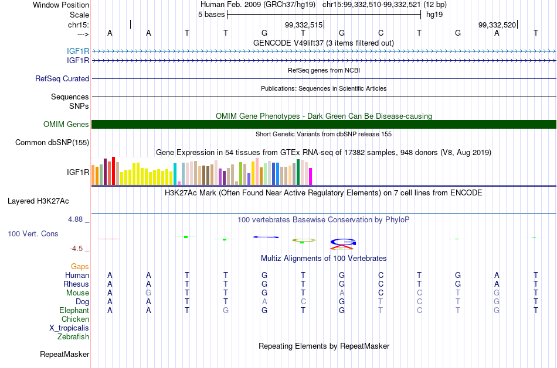Image resolution: width=557 pixels, height=368 pixels.
Task: Click the light blue IGF1R GENCODE track label
Action: coord(78,51)
